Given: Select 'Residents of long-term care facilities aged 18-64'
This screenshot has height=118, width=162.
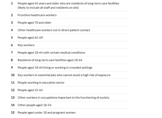Looking at the screenshot, I should (x=50, y=60).
